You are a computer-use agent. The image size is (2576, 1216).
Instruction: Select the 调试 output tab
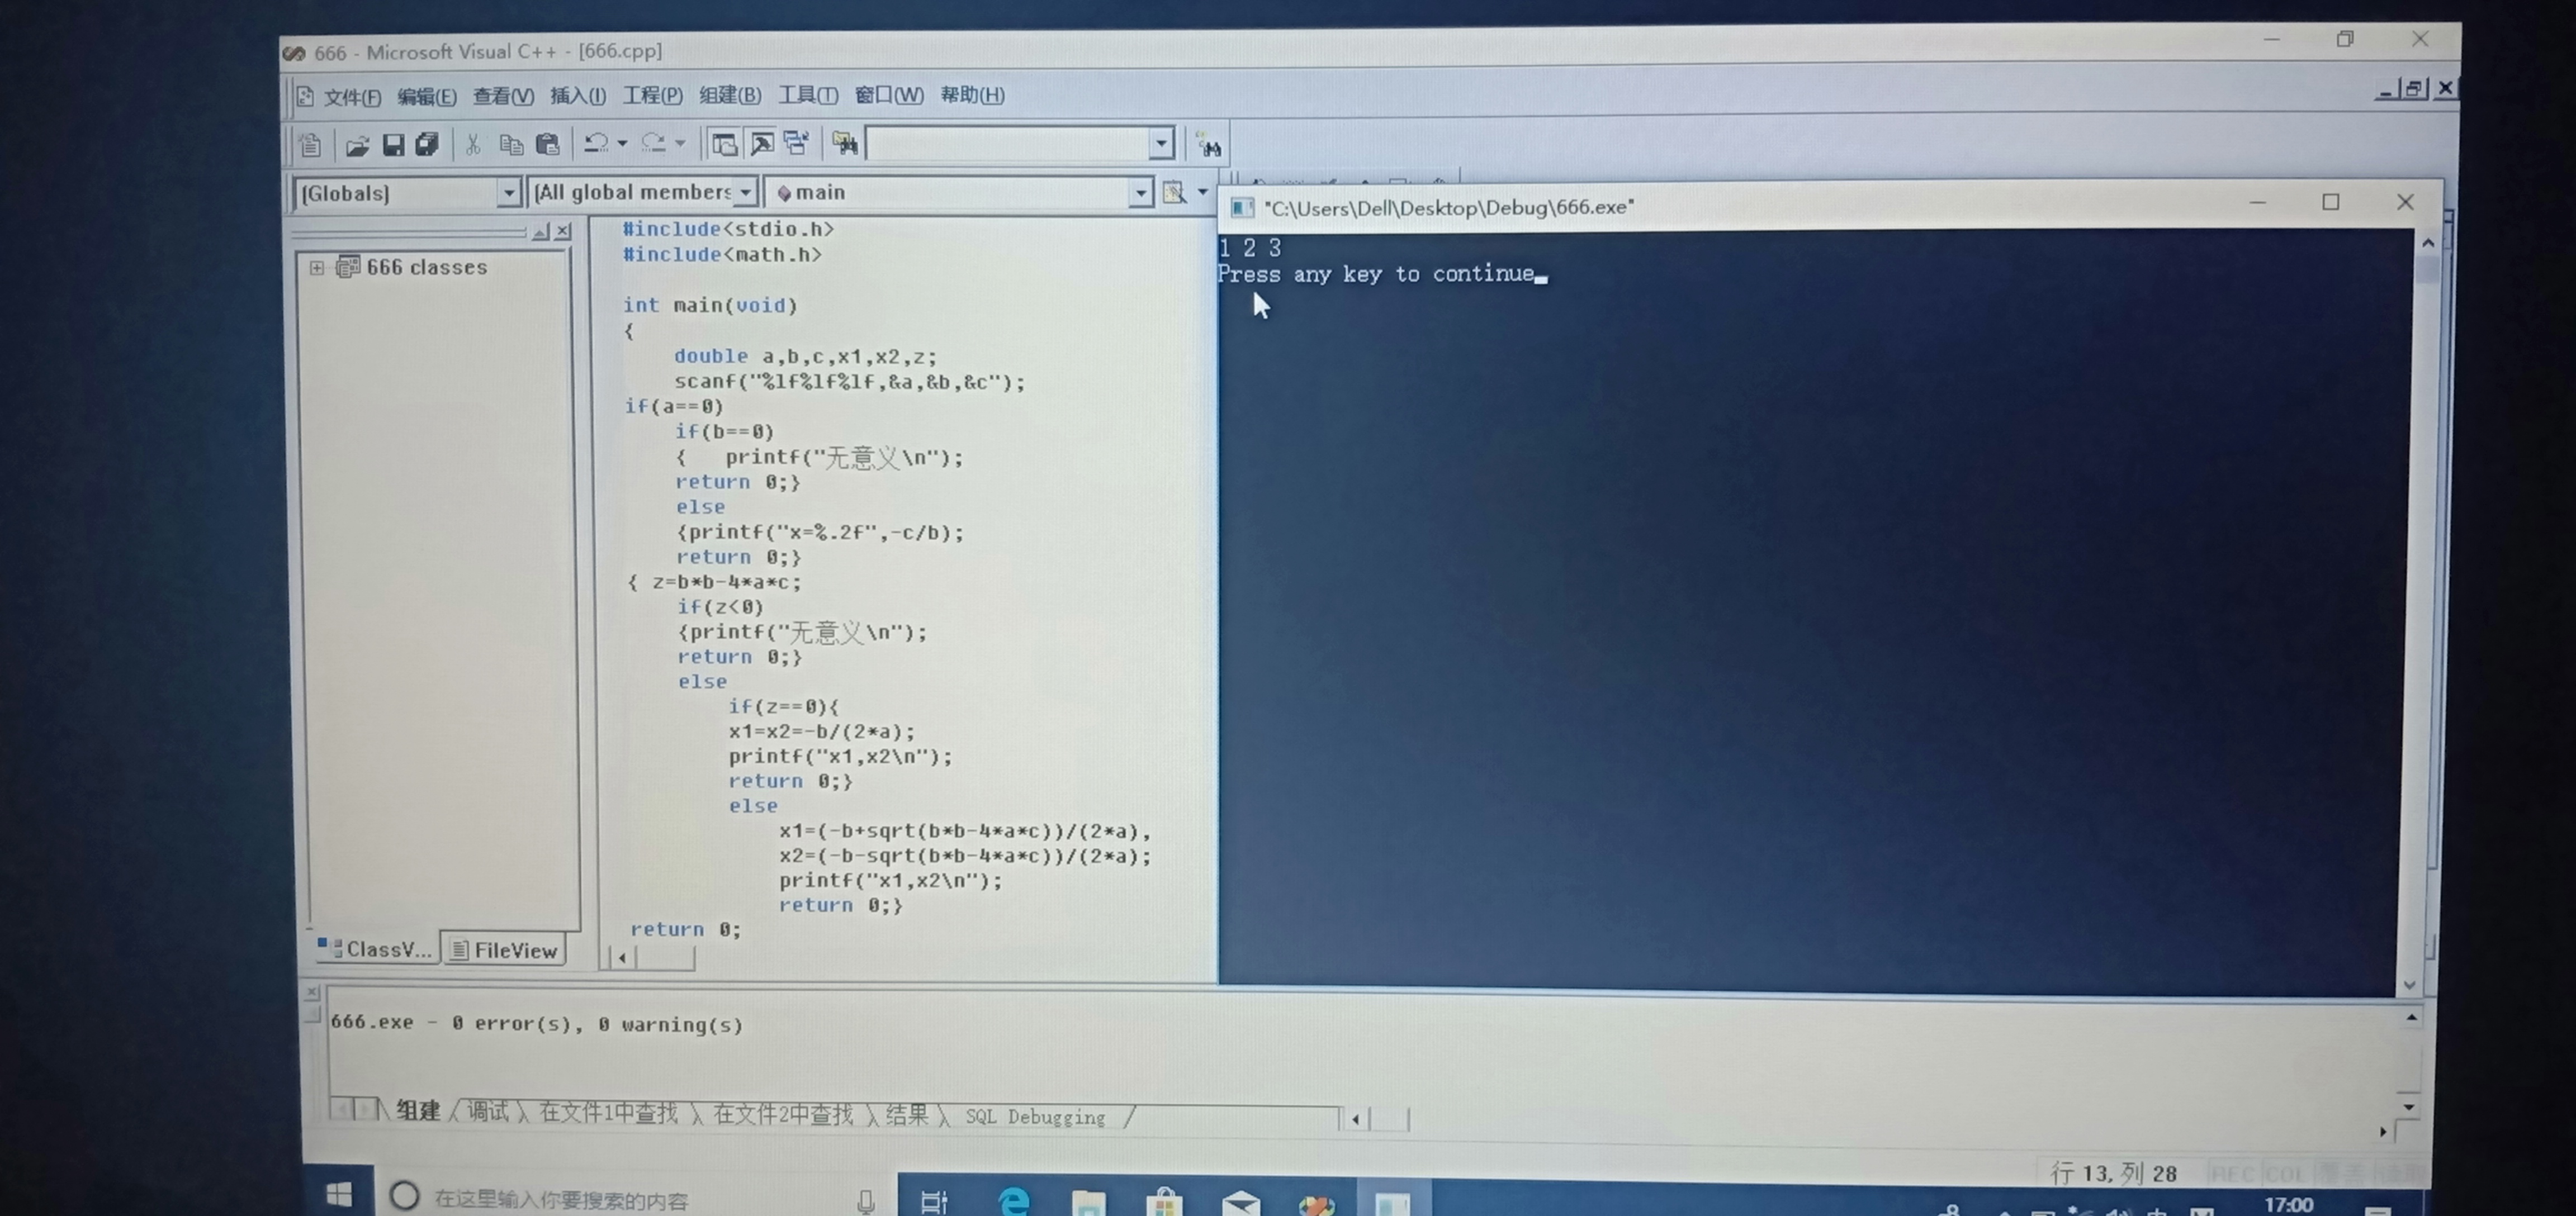(488, 1111)
